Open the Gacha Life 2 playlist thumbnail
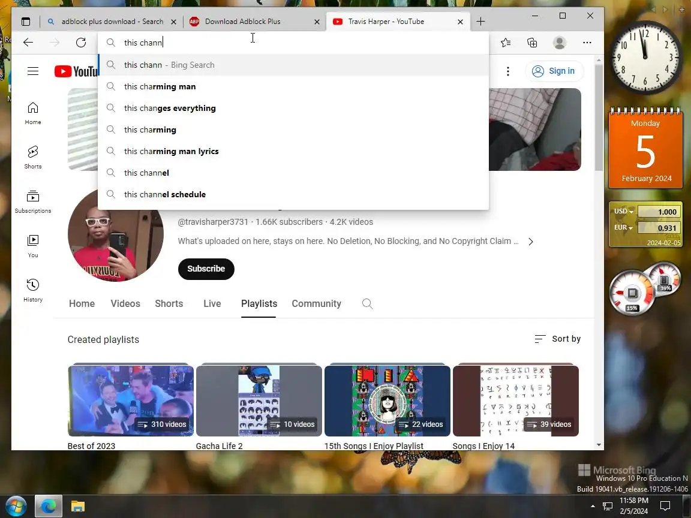The height and width of the screenshot is (518, 691). click(259, 400)
